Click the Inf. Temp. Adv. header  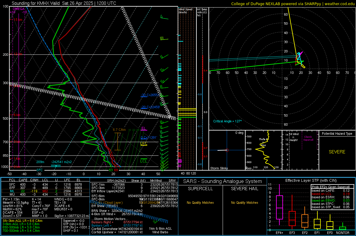(x=202, y=12)
